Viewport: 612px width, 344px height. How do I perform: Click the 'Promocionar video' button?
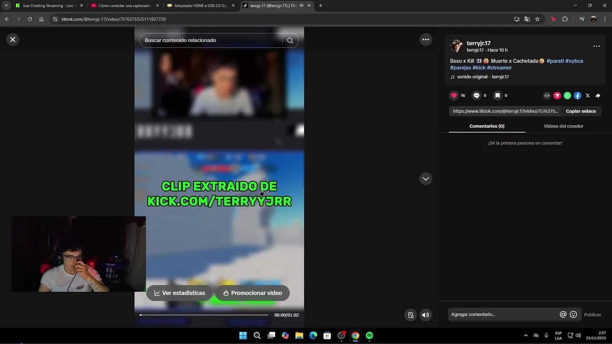252,293
